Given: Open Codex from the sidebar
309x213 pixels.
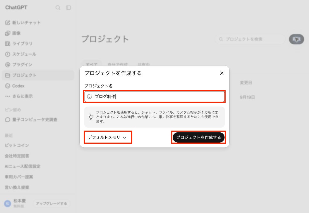Looking at the screenshot, I should 37,86.
